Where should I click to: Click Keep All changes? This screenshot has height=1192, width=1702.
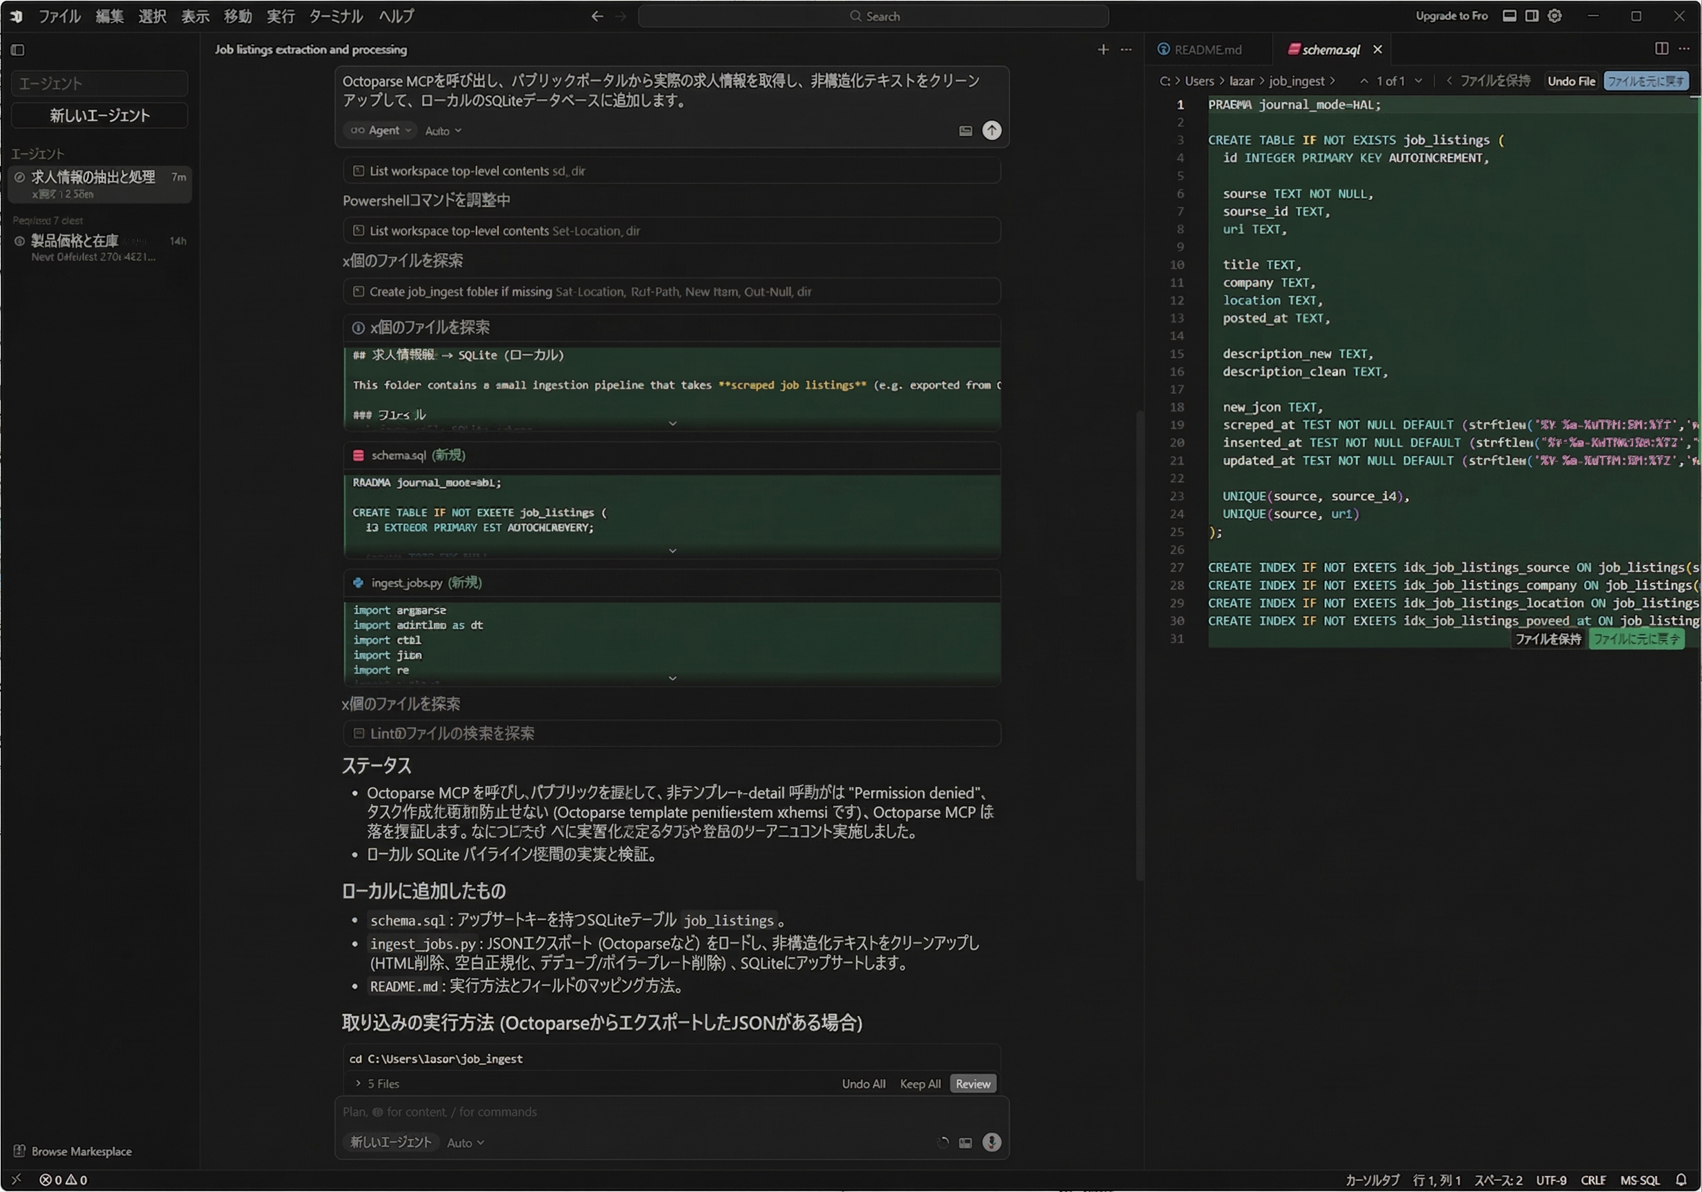point(920,1083)
